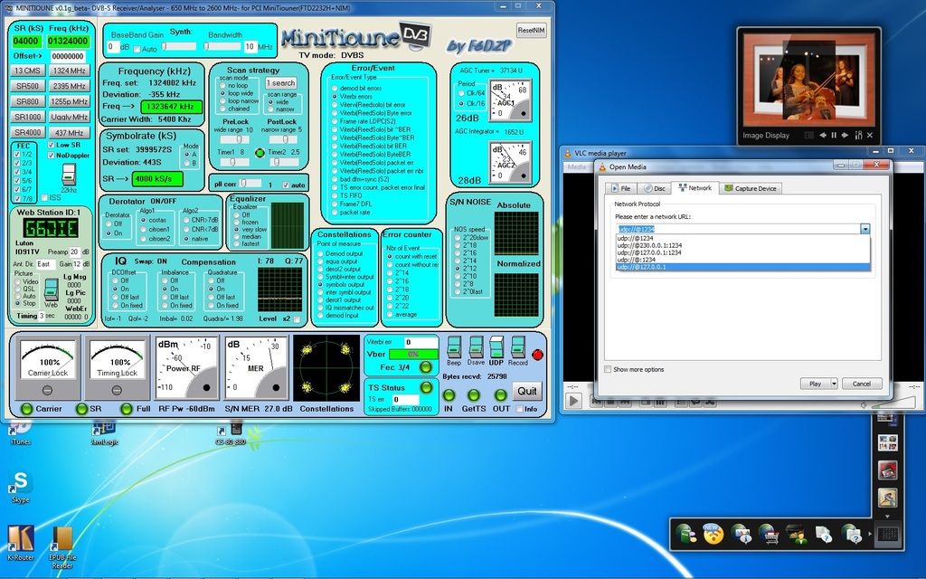Flip the Beep switch in MiniTioune
The image size is (926, 579).
(454, 346)
